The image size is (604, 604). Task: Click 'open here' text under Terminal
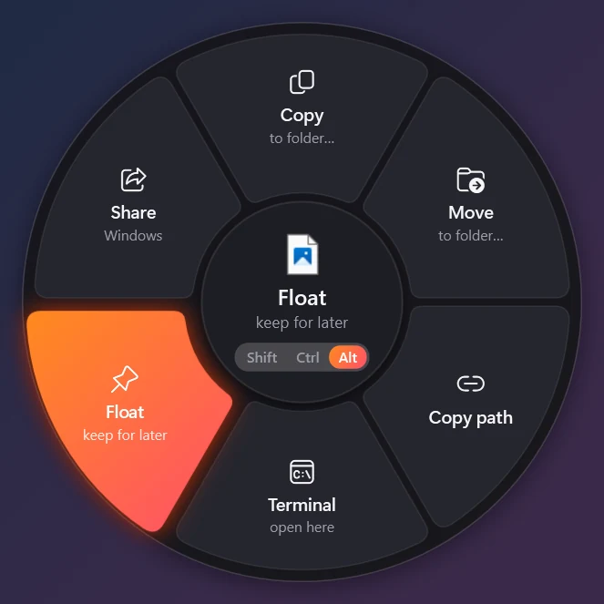(302, 527)
